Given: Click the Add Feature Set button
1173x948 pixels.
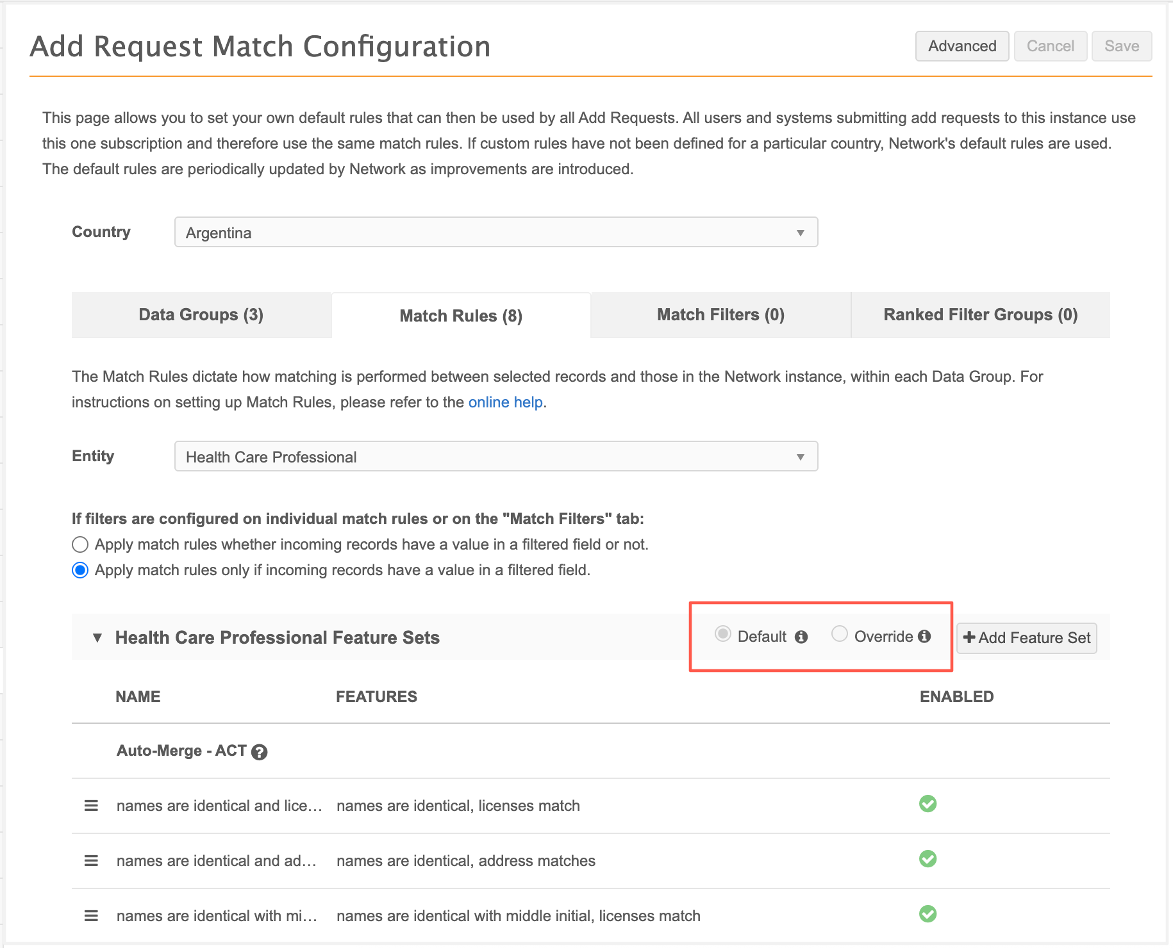Looking at the screenshot, I should coord(1026,638).
